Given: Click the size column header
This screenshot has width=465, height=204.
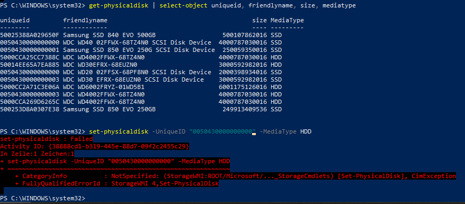Looking at the screenshot, I should [260, 20].
